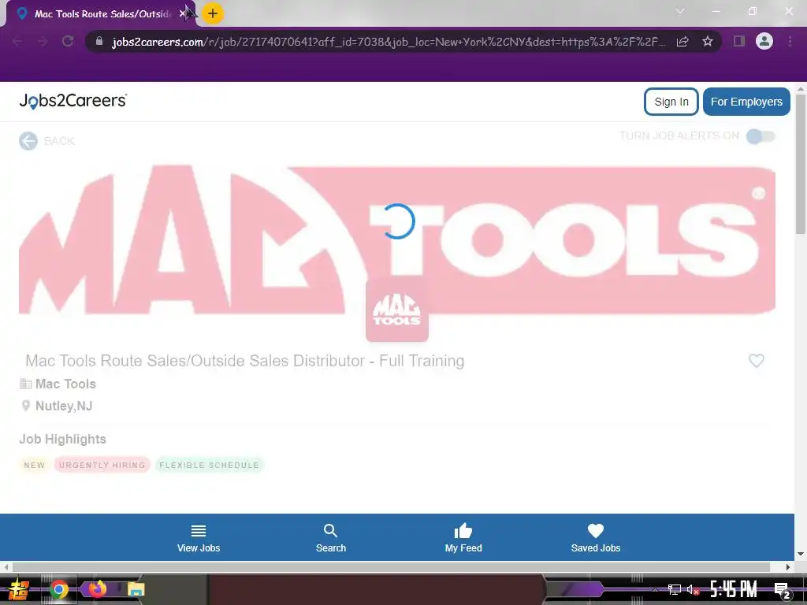Open File Explorer from the taskbar
The image size is (807, 605).
click(136, 589)
